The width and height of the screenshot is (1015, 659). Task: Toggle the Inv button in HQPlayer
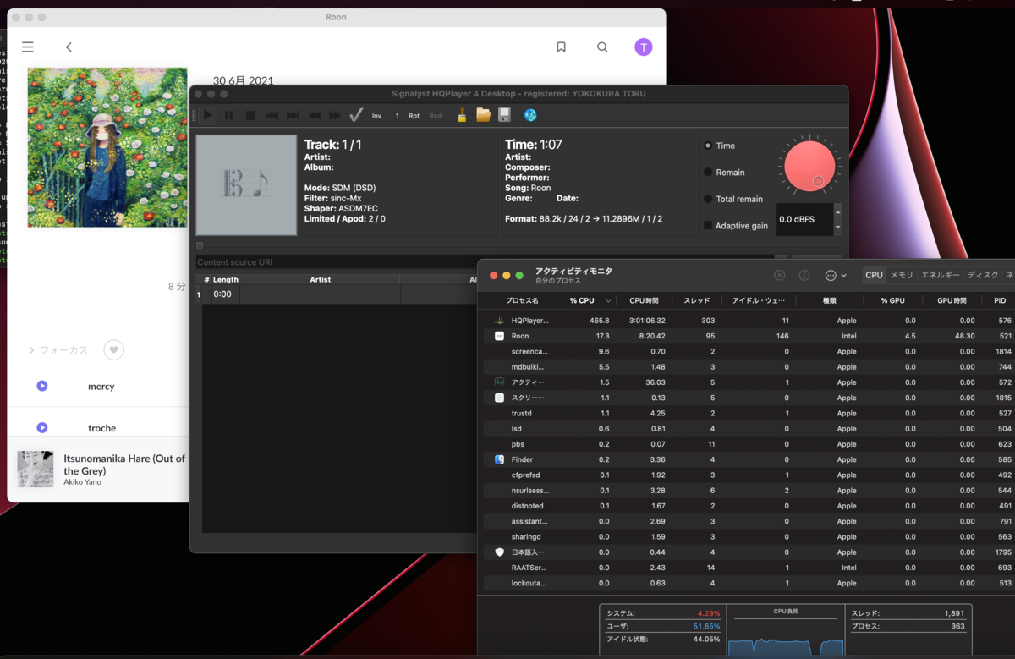[x=376, y=116]
